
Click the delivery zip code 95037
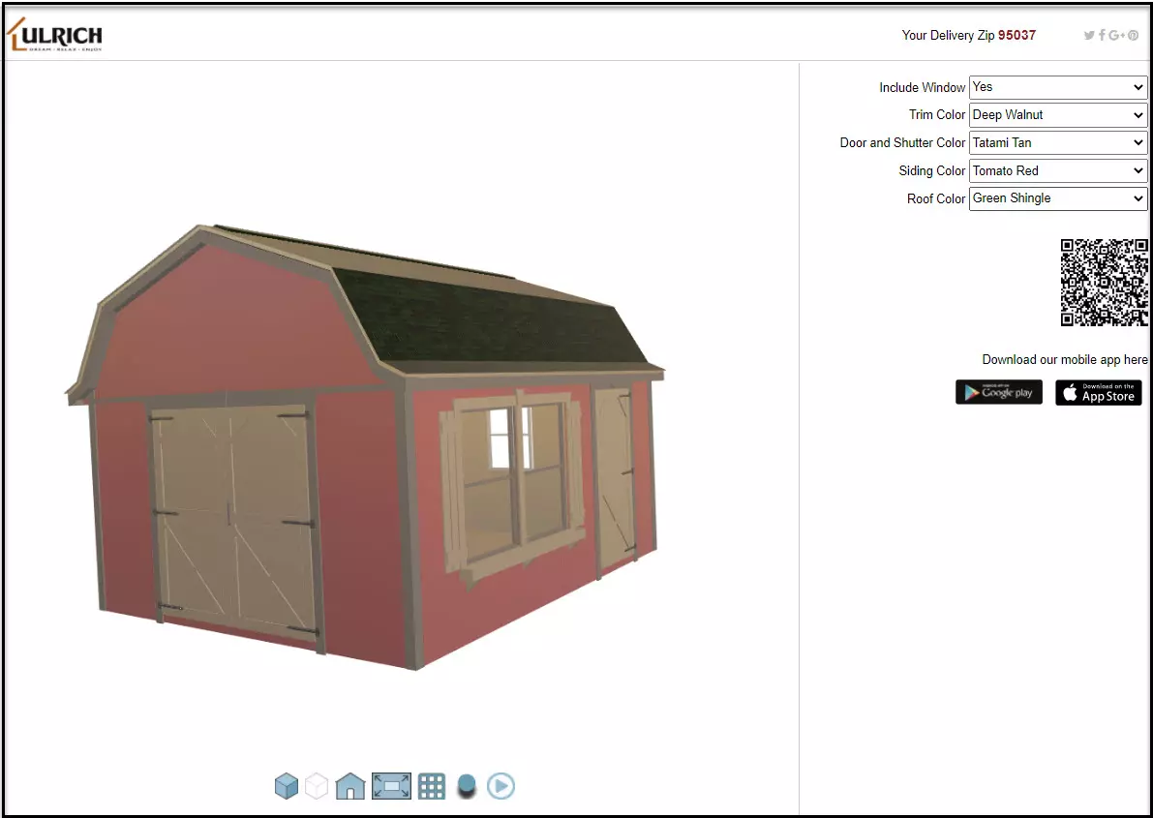pos(1016,35)
